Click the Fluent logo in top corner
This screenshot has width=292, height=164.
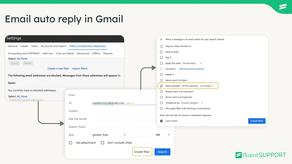[283, 7]
